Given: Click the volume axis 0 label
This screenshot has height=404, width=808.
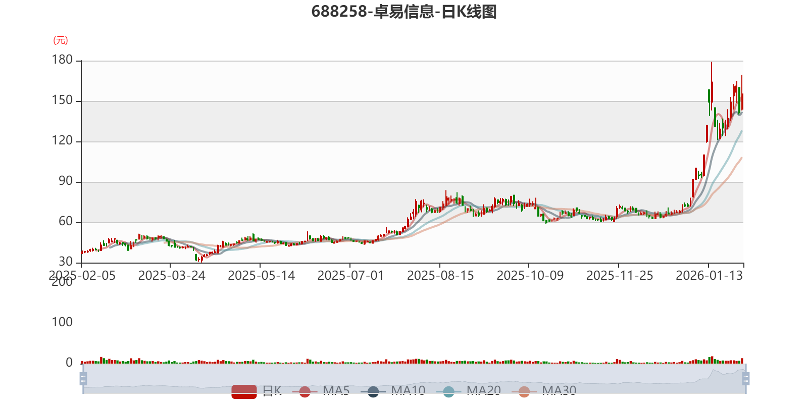Looking at the screenshot, I should coord(69,363).
